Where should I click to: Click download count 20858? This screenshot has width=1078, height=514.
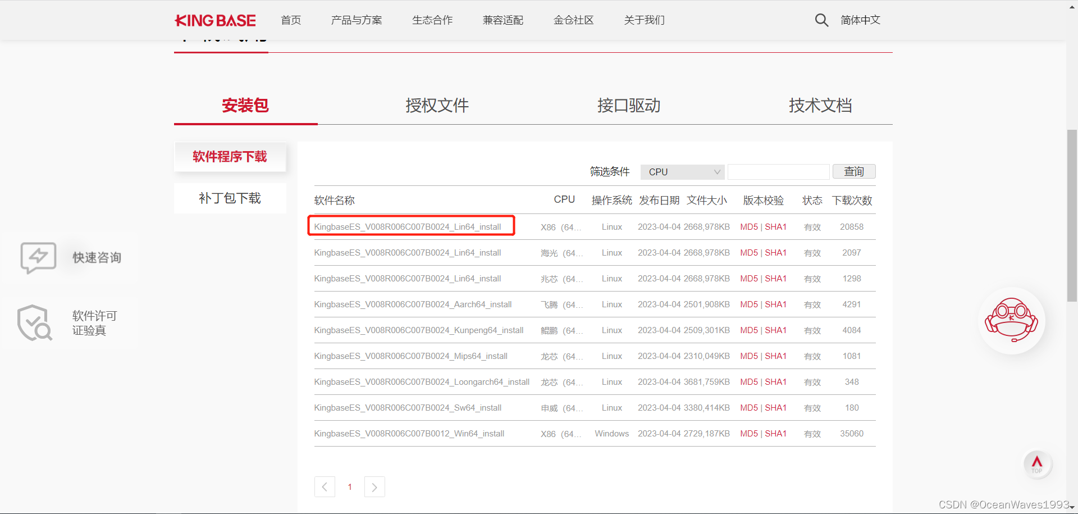click(x=852, y=227)
